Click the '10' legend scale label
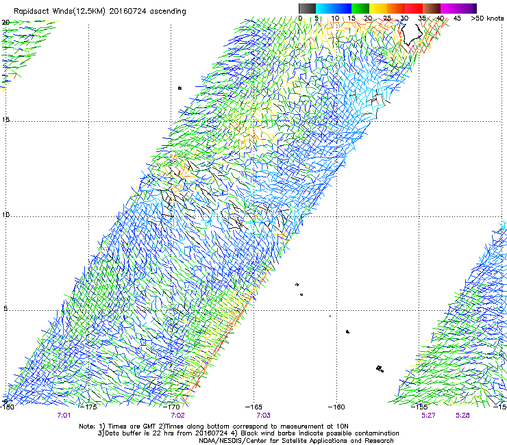The height and width of the screenshot is (445, 507). 335,18
